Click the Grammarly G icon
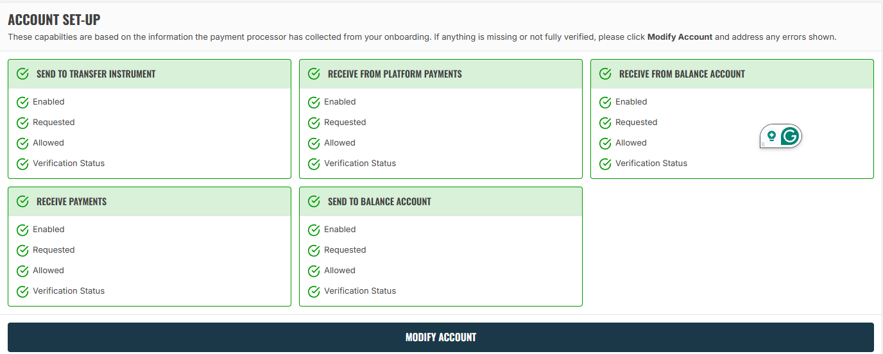883x354 pixels. (x=791, y=136)
